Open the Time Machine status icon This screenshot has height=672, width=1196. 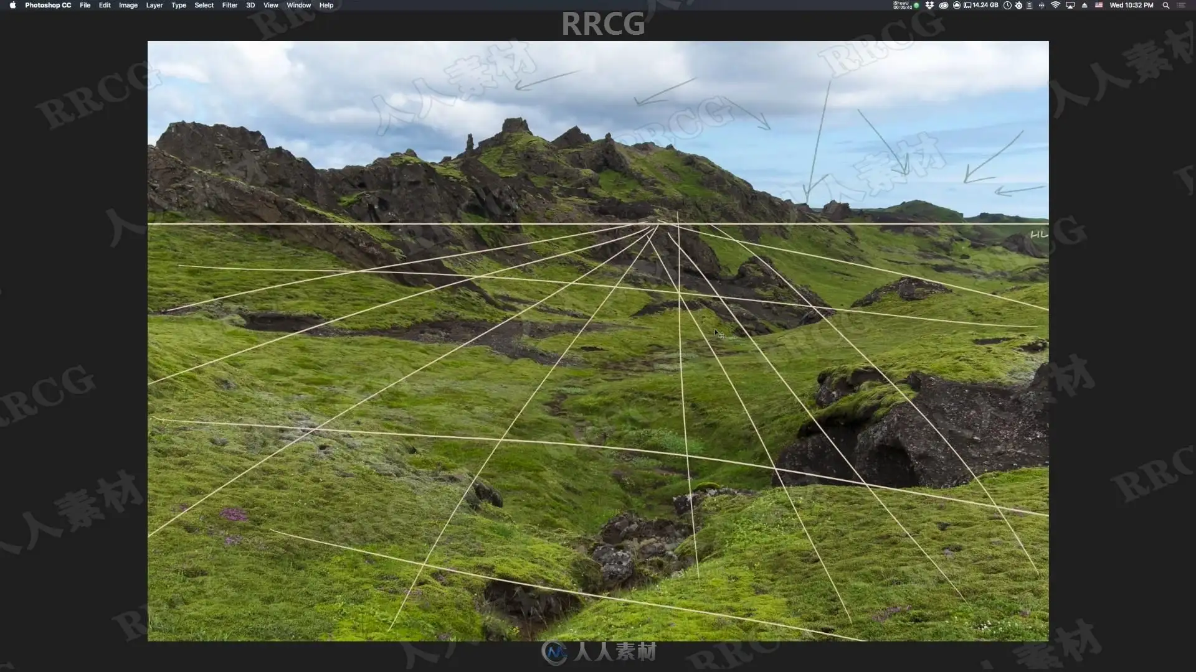1007,5
